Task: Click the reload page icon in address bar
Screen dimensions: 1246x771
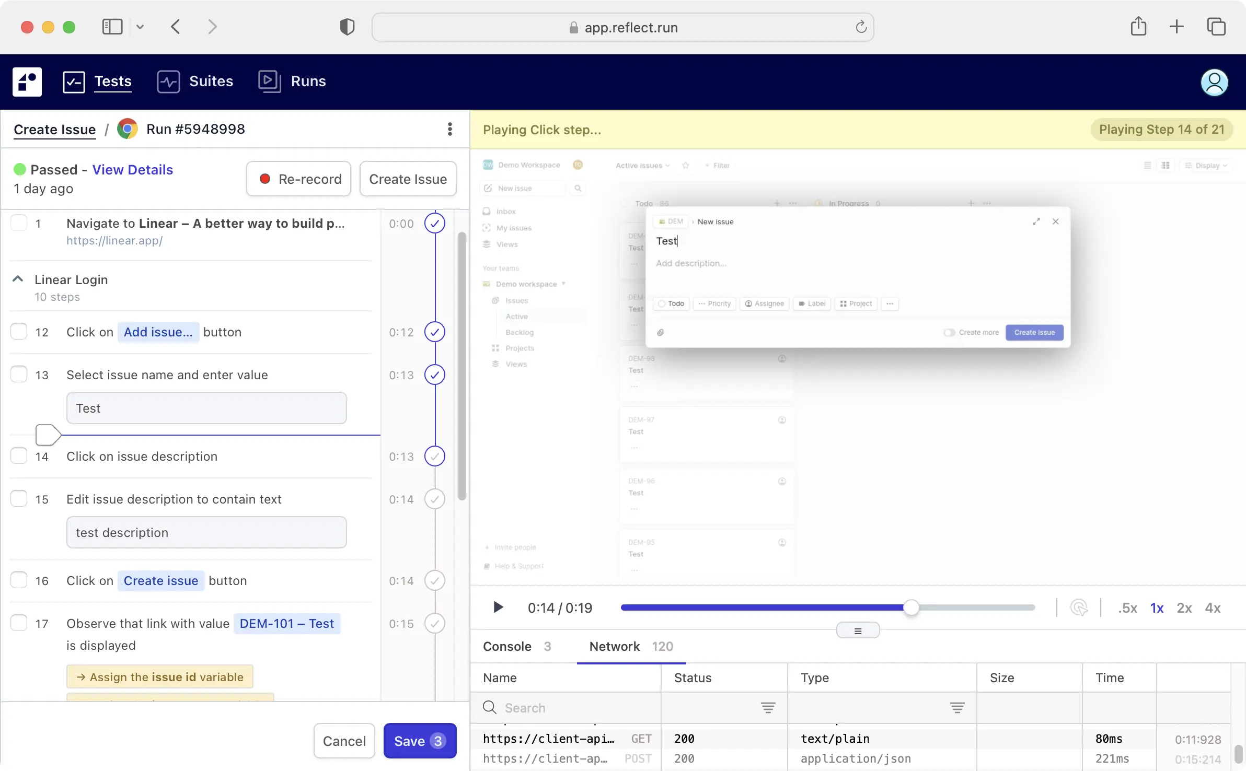Action: 861,27
